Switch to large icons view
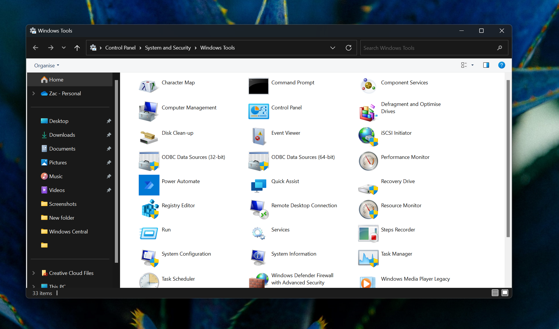The width and height of the screenshot is (559, 329). click(505, 293)
